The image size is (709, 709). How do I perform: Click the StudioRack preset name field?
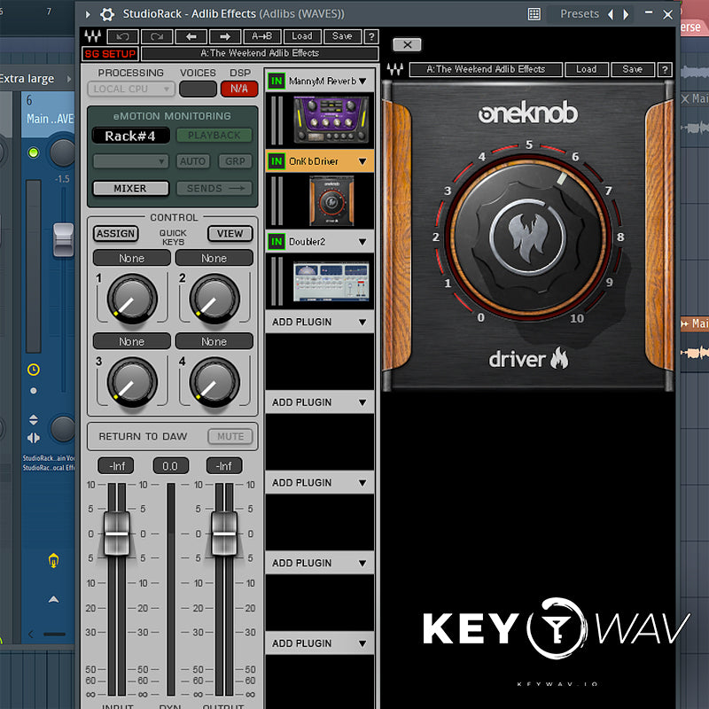[260, 53]
